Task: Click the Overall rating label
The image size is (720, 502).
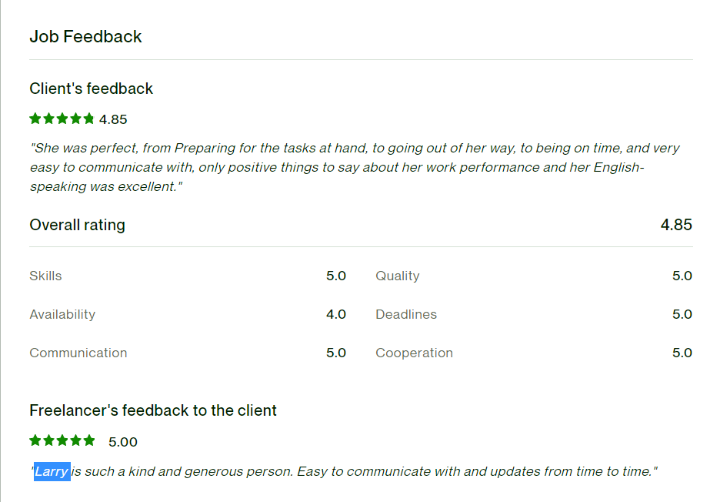Action: [77, 225]
